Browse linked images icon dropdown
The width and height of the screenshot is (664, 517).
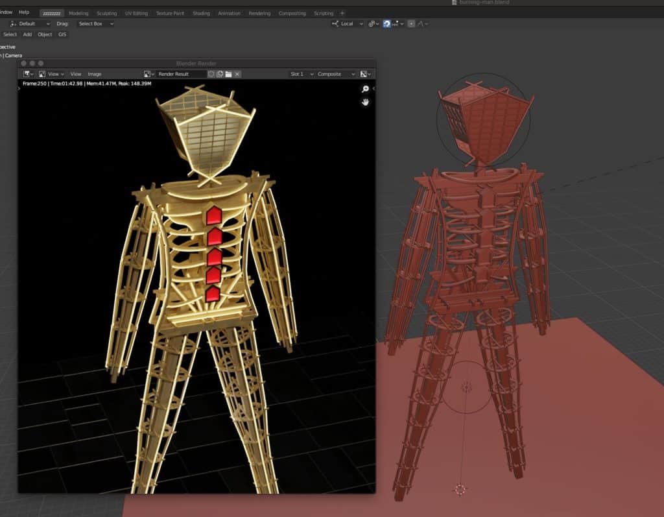(149, 74)
